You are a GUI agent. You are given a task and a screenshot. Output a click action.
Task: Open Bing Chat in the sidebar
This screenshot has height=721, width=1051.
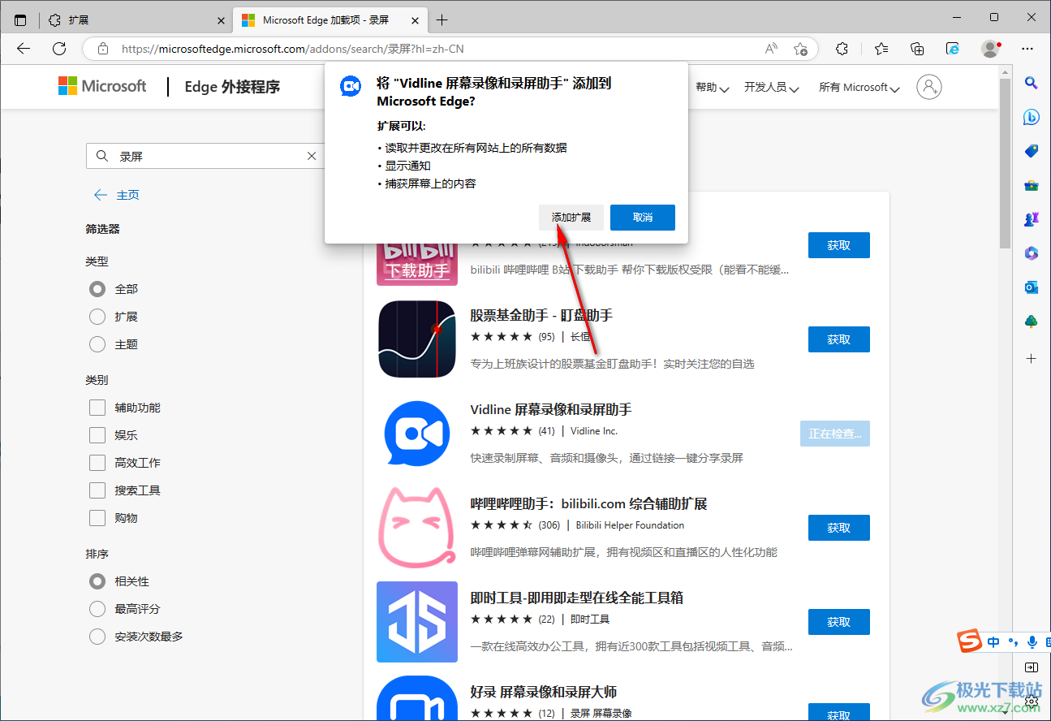coord(1032,117)
